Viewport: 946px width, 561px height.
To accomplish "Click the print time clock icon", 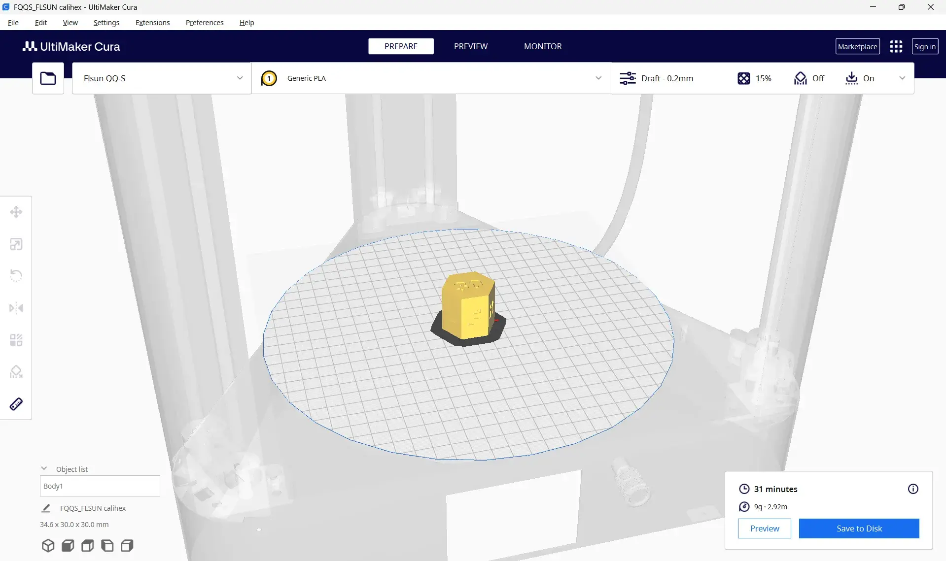I will (x=744, y=489).
